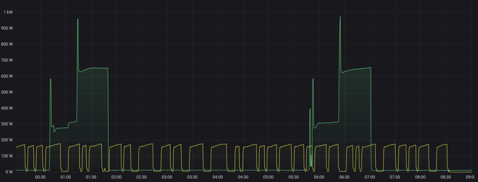This screenshot has width=478, height=182.
Task: Click the 0 W y-axis label
Action: coord(9,172)
